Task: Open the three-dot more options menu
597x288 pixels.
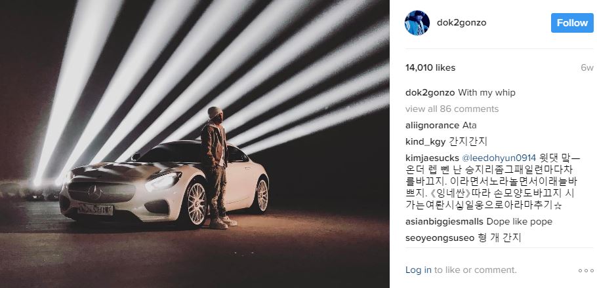Action: (586, 270)
